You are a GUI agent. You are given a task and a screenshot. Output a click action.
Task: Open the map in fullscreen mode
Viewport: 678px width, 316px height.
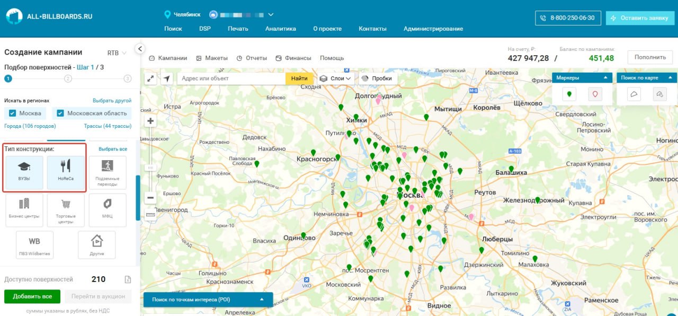coord(151,78)
